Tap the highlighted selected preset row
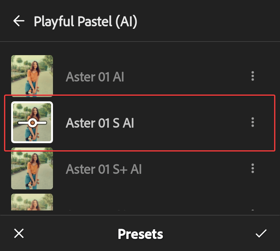This screenshot has width=280, height=251. [140, 123]
